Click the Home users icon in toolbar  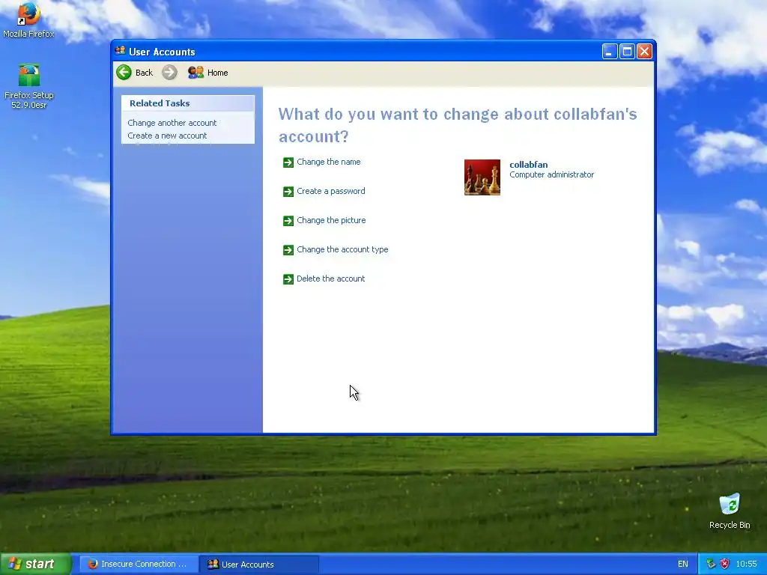[195, 73]
